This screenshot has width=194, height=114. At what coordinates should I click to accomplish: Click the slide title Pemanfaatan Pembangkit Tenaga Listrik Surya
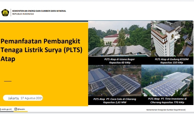[x=42, y=50]
